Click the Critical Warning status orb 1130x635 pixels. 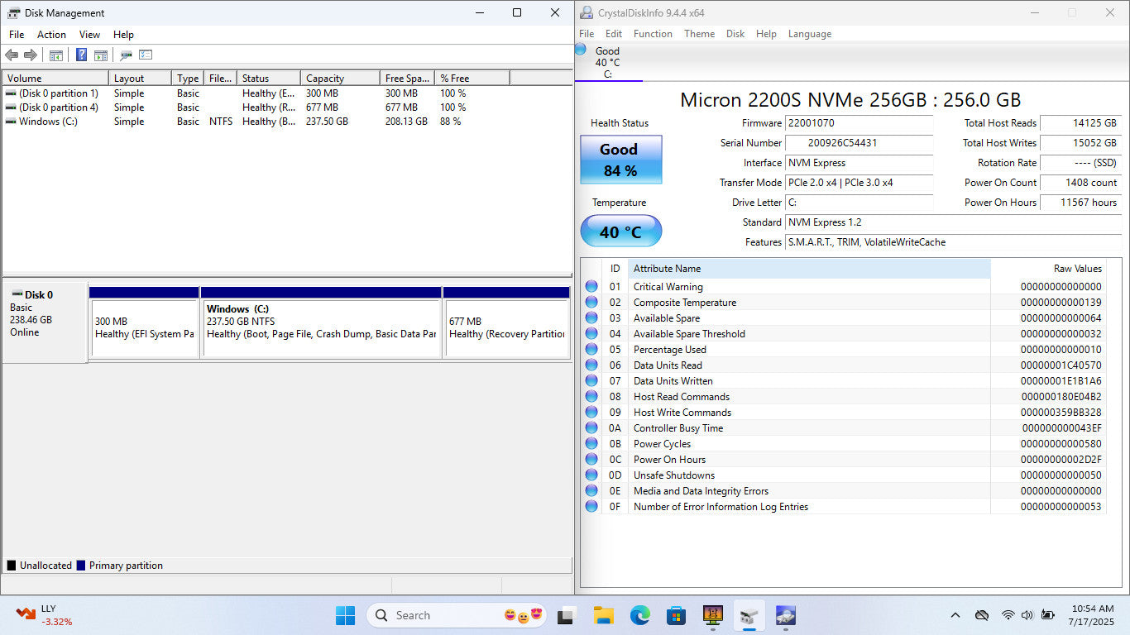(x=591, y=287)
